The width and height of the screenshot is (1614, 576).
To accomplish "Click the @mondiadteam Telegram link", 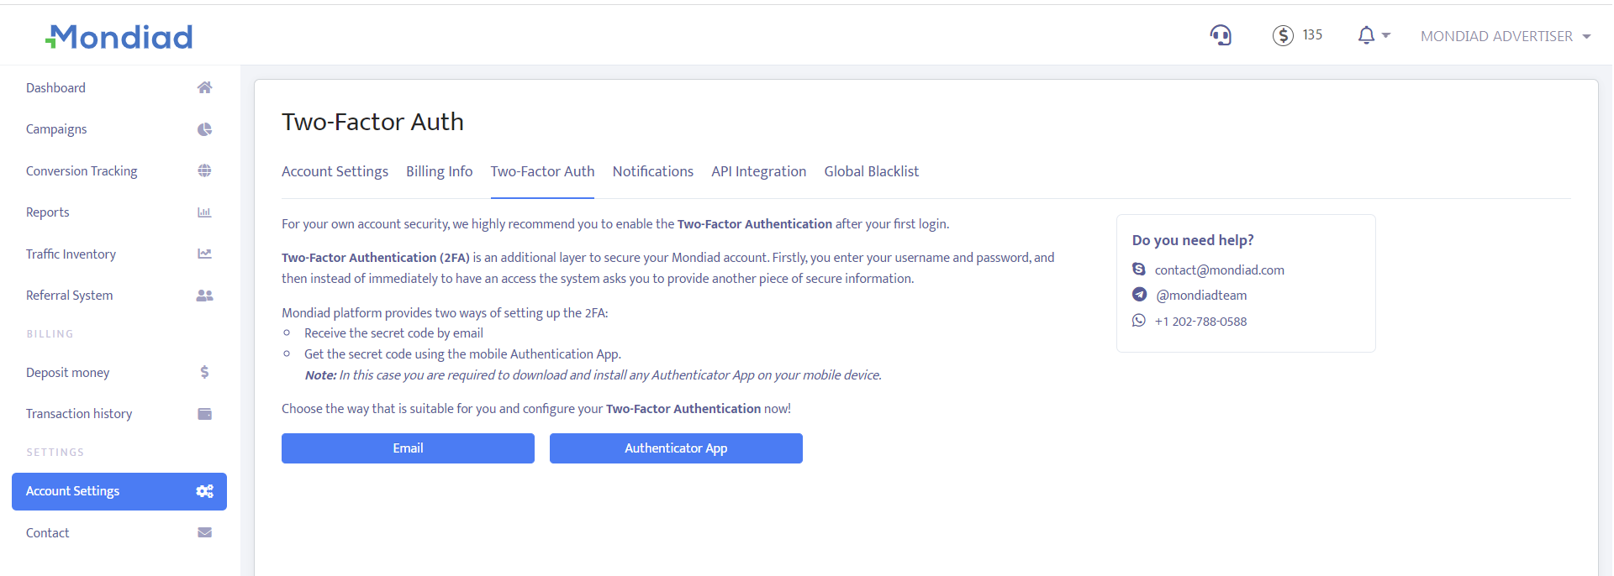I will [x=1201, y=295].
